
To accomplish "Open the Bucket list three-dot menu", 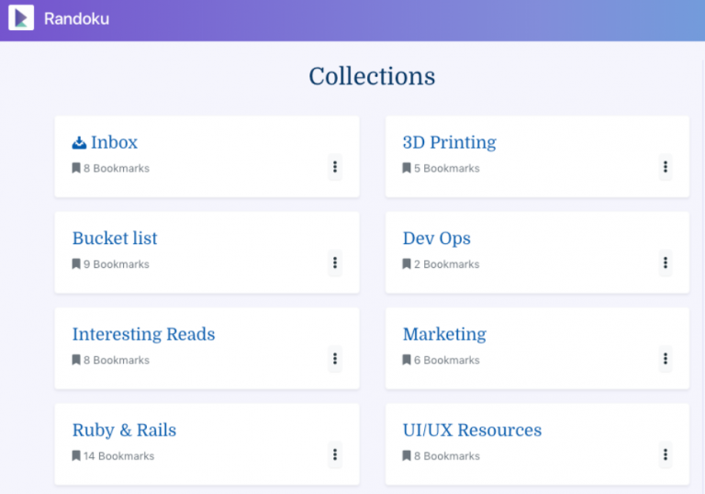I will 335,263.
